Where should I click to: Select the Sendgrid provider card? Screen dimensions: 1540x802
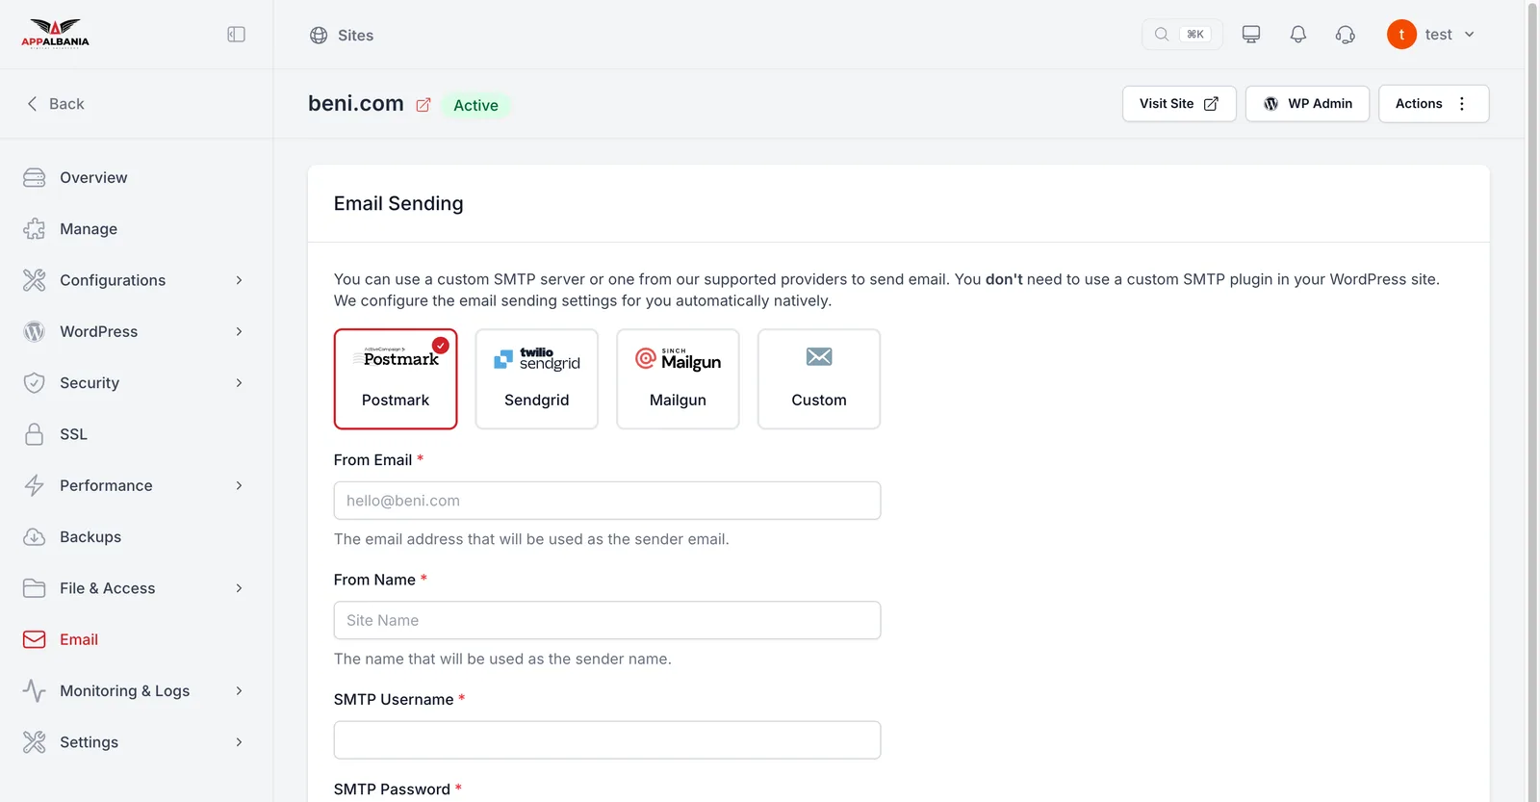click(x=537, y=379)
